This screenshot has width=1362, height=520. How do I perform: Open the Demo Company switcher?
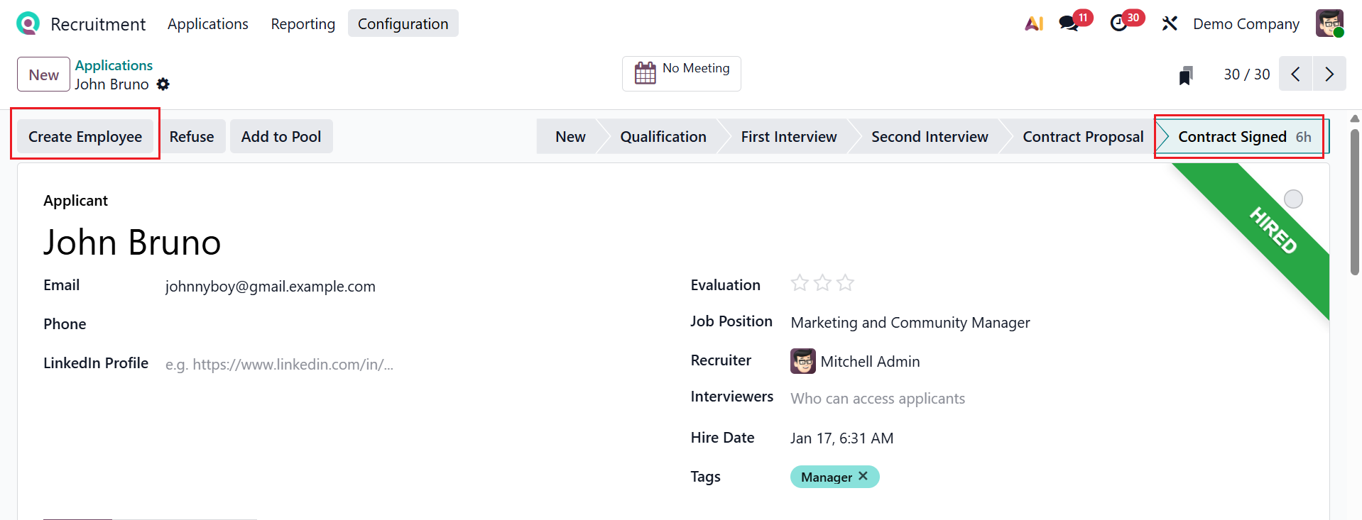tap(1246, 24)
